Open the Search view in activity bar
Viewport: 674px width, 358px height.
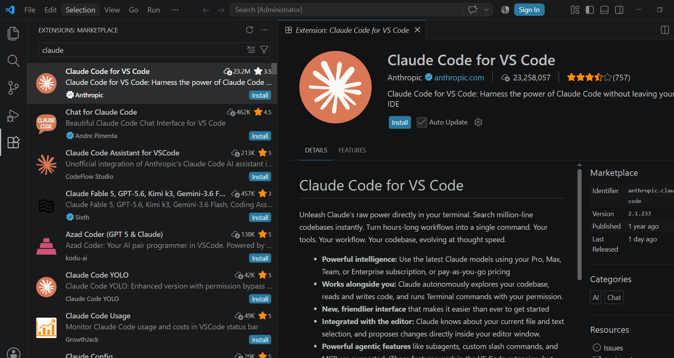pyautogui.click(x=13, y=61)
